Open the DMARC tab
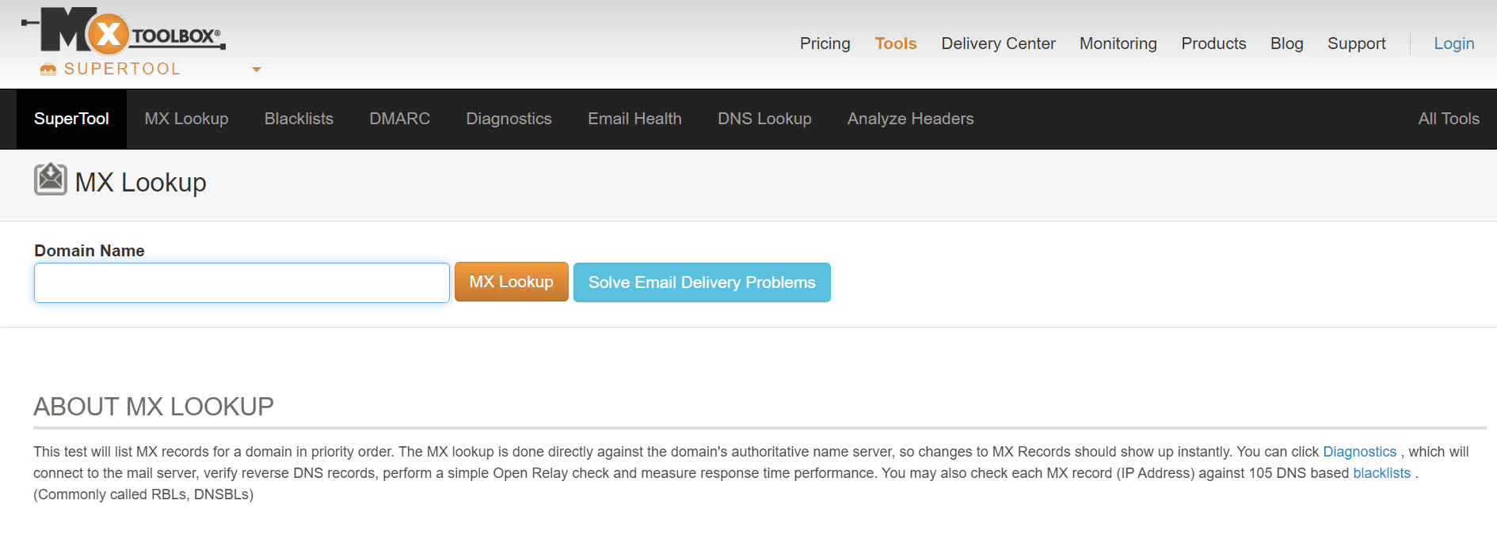The height and width of the screenshot is (557, 1497). point(400,119)
